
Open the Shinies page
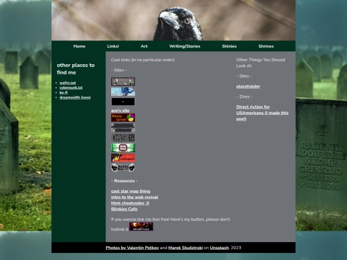click(x=229, y=46)
